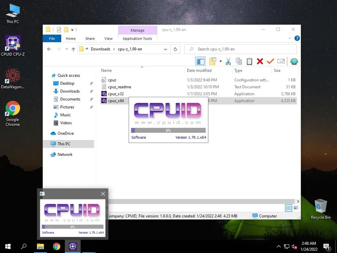Click Downloads in the address path
The height and width of the screenshot is (253, 337).
click(100, 49)
